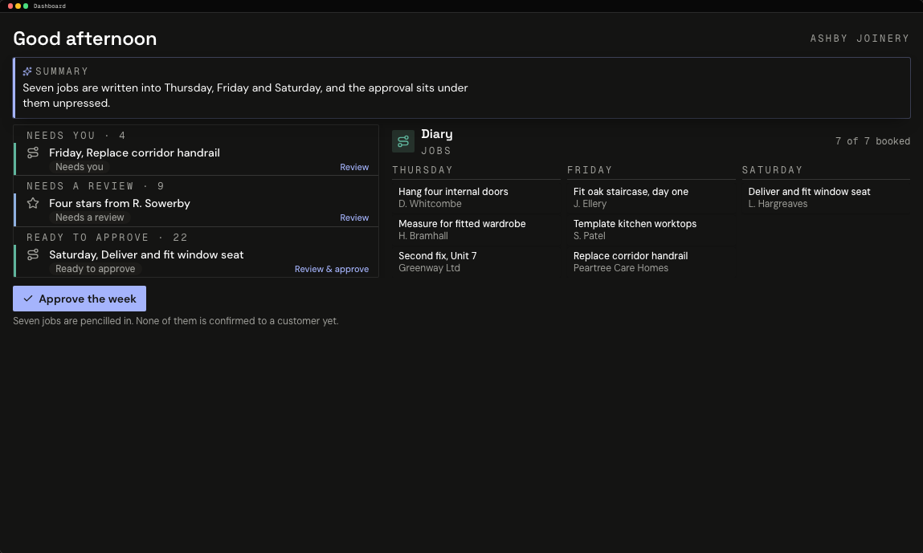
Task: Click the sparkle icon beside Summary
Action: point(27,71)
